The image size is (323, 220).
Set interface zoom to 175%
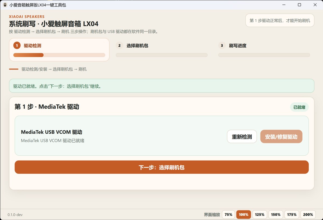[x=292, y=215]
